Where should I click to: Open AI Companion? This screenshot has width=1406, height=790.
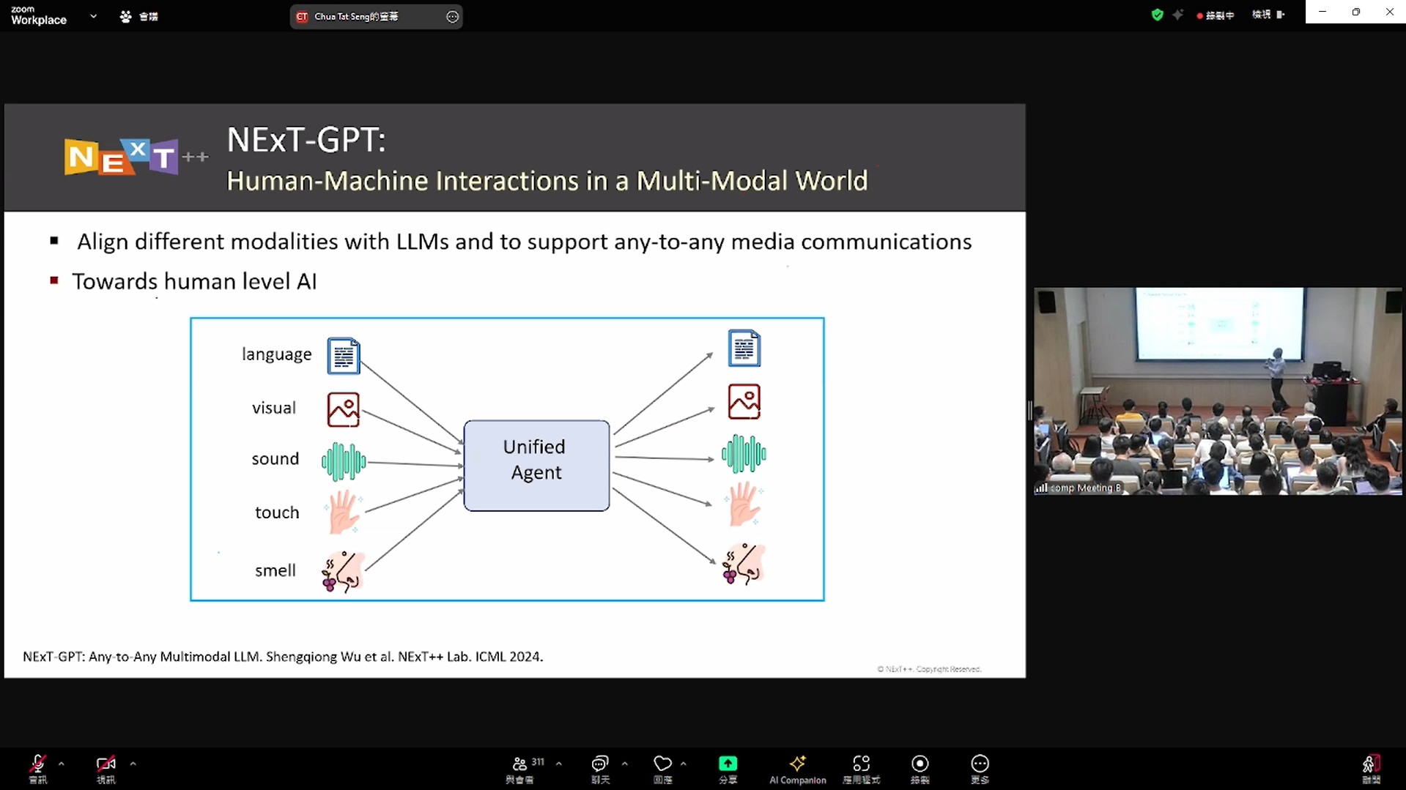(x=797, y=769)
